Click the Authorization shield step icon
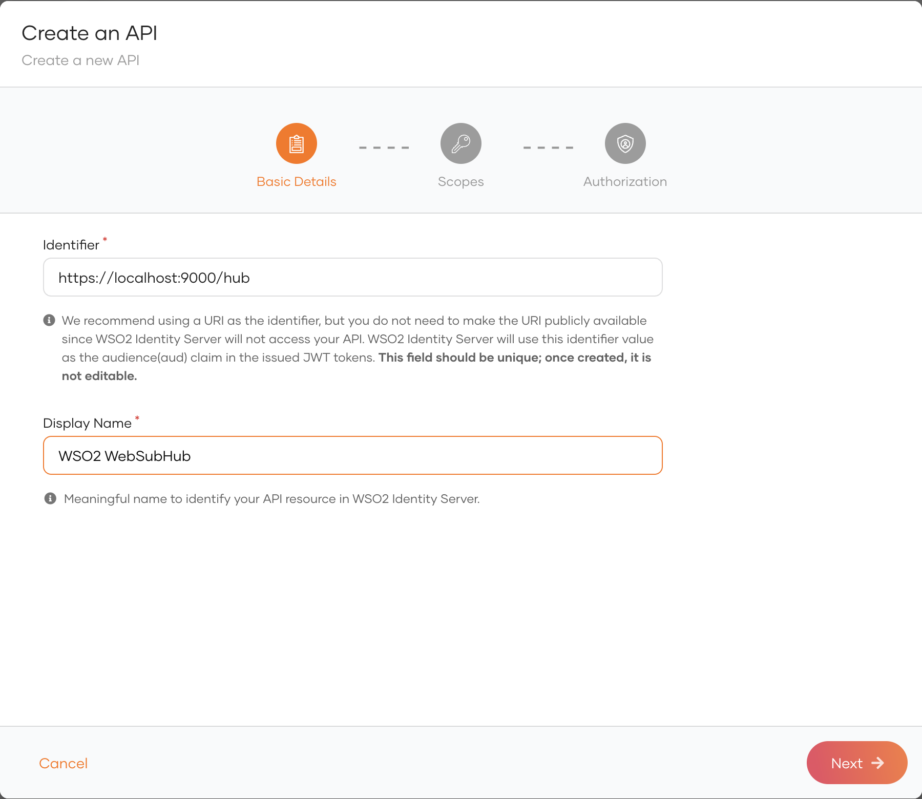Screen dimensions: 922x799 click(625, 143)
